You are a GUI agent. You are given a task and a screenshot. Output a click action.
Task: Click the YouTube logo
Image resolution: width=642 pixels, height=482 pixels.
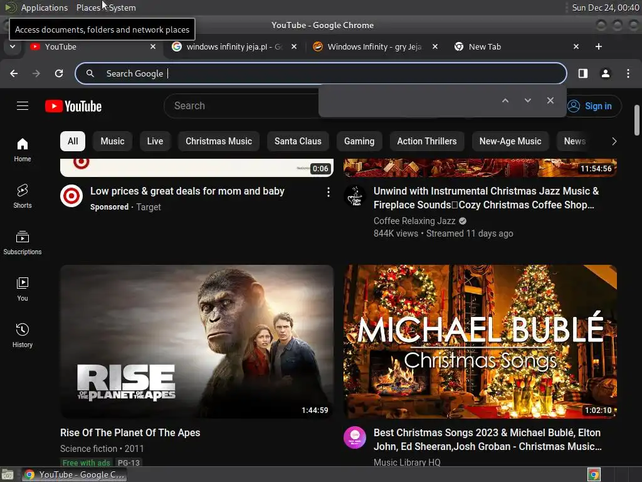coord(73,106)
